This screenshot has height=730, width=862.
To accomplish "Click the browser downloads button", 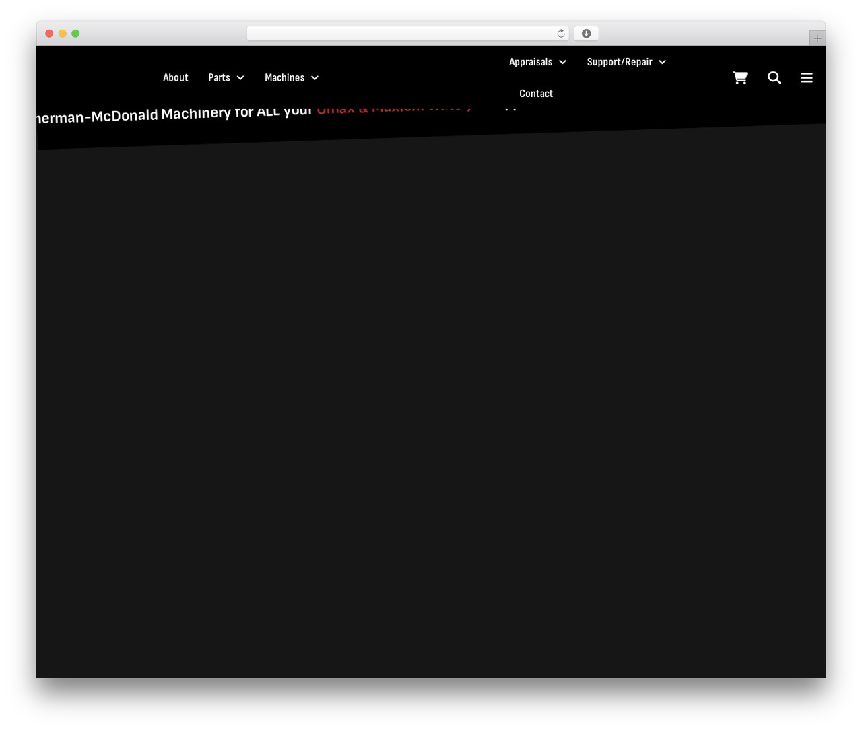I will (587, 34).
